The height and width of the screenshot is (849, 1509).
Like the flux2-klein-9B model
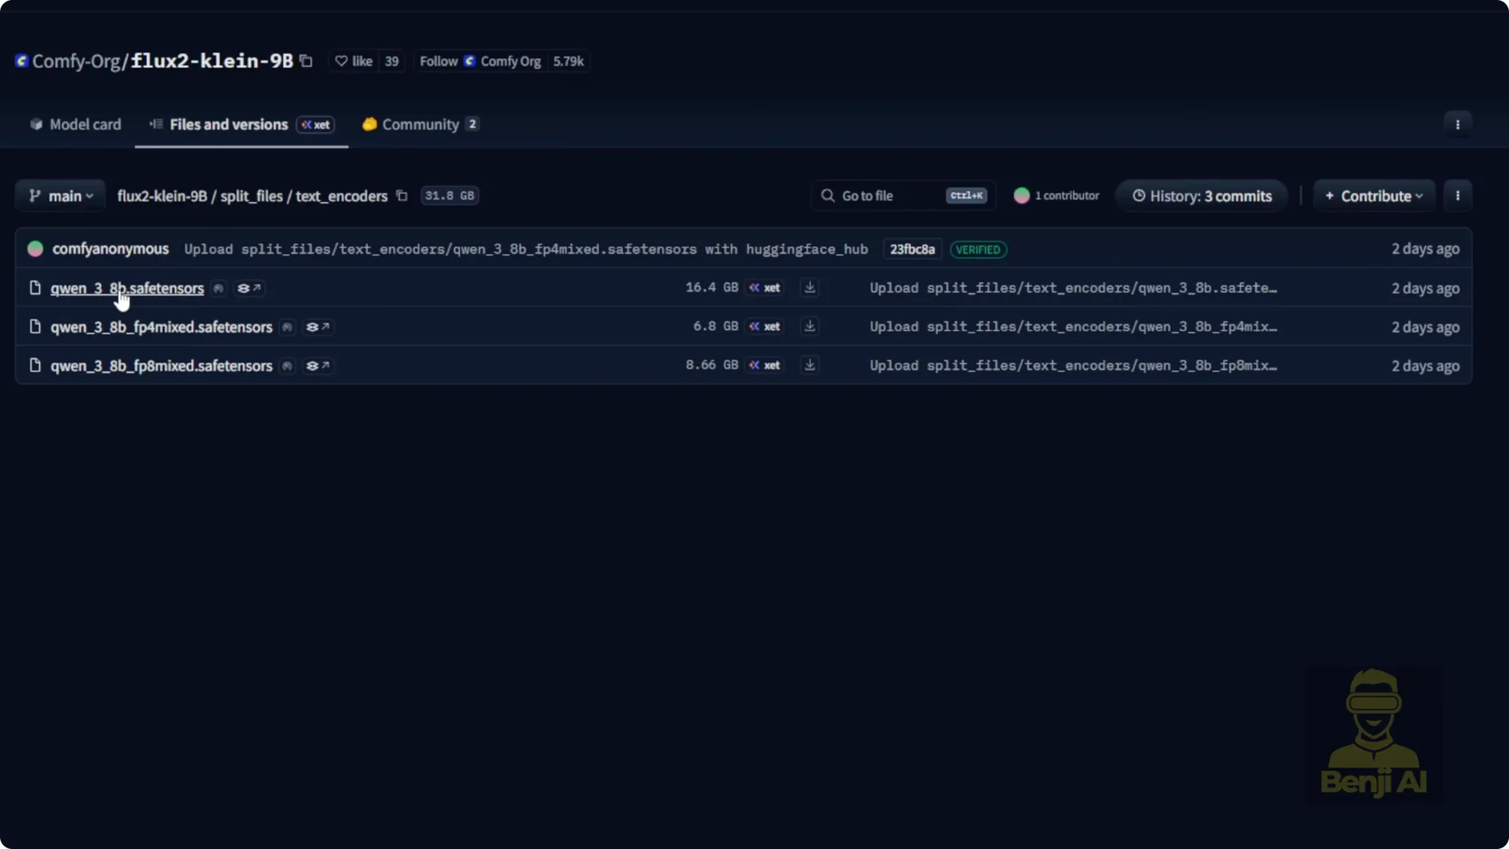click(x=354, y=61)
